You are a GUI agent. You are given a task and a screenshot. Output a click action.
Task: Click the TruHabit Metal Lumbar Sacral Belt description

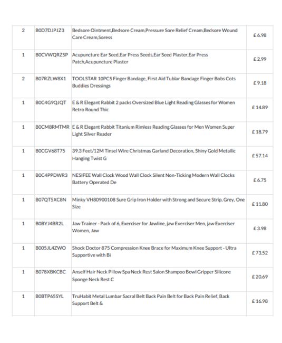[151, 300]
